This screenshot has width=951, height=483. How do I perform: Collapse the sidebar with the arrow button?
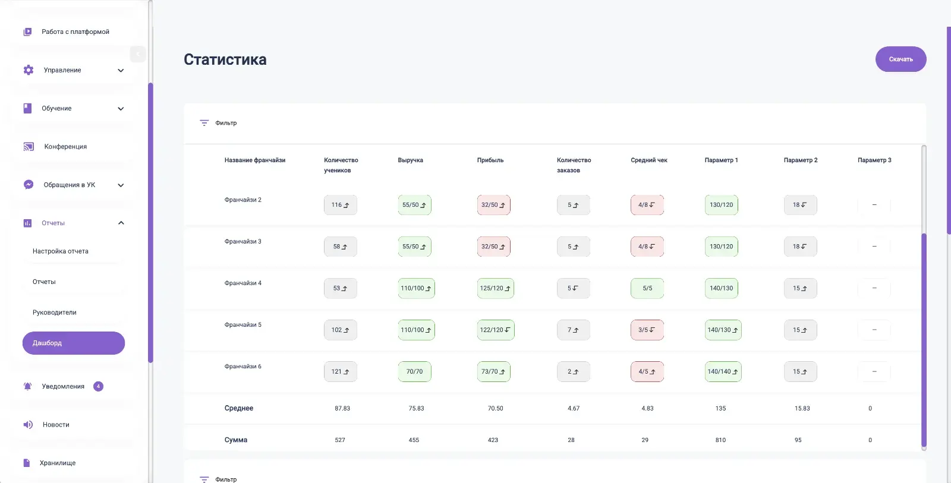coord(138,54)
